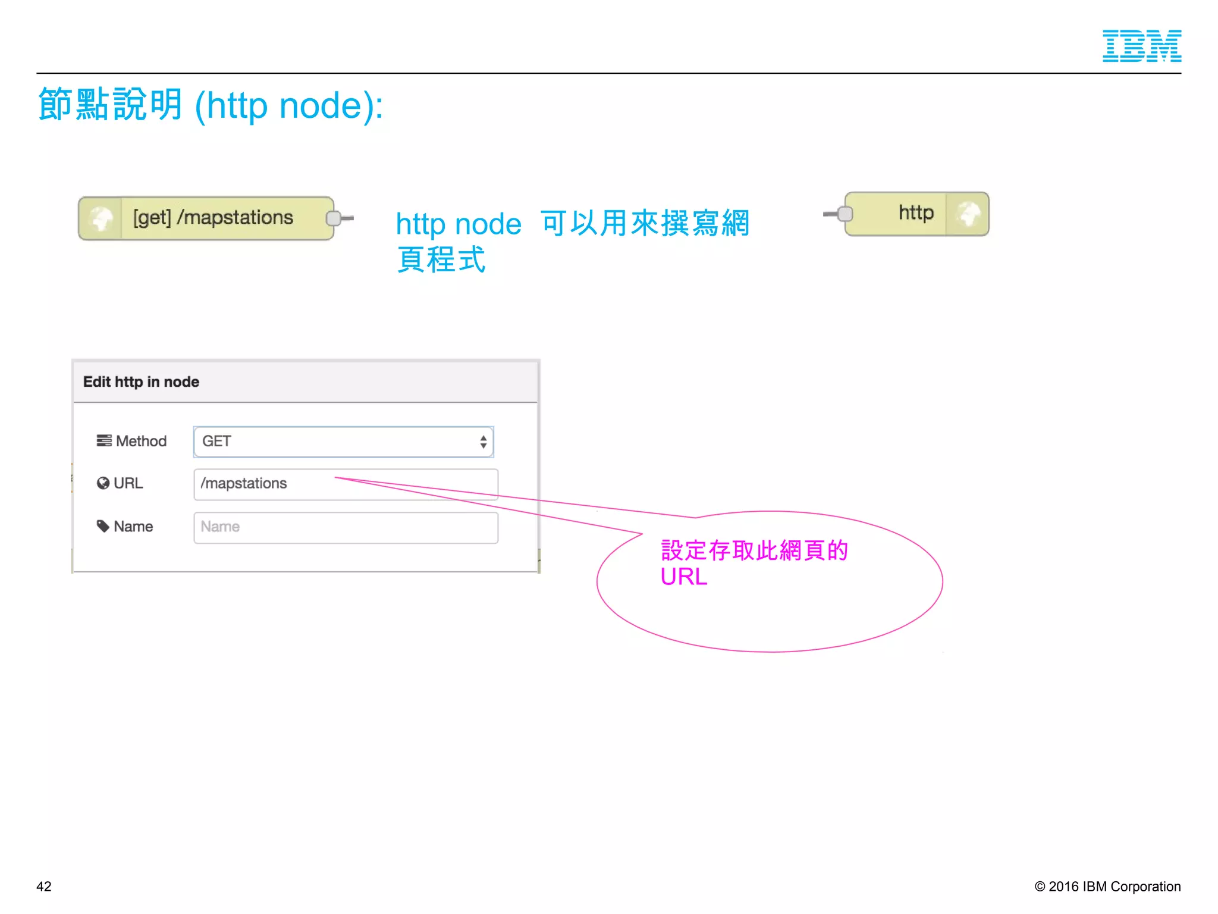Viewport: 1218px width, 914px height.
Task: Click the Method label text
Action: pyautogui.click(x=141, y=441)
